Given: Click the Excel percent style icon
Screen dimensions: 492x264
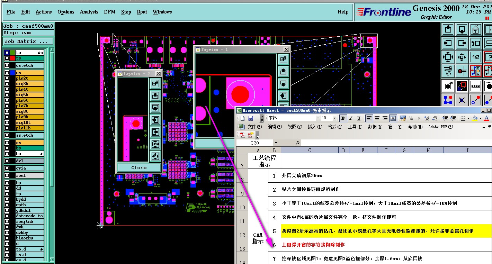Looking at the screenshot, I should pyautogui.click(x=411, y=118).
